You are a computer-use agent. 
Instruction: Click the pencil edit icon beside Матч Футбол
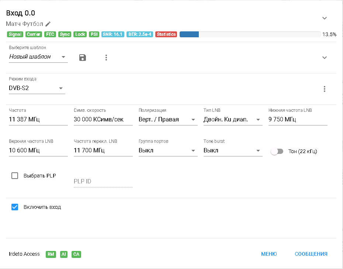48,24
